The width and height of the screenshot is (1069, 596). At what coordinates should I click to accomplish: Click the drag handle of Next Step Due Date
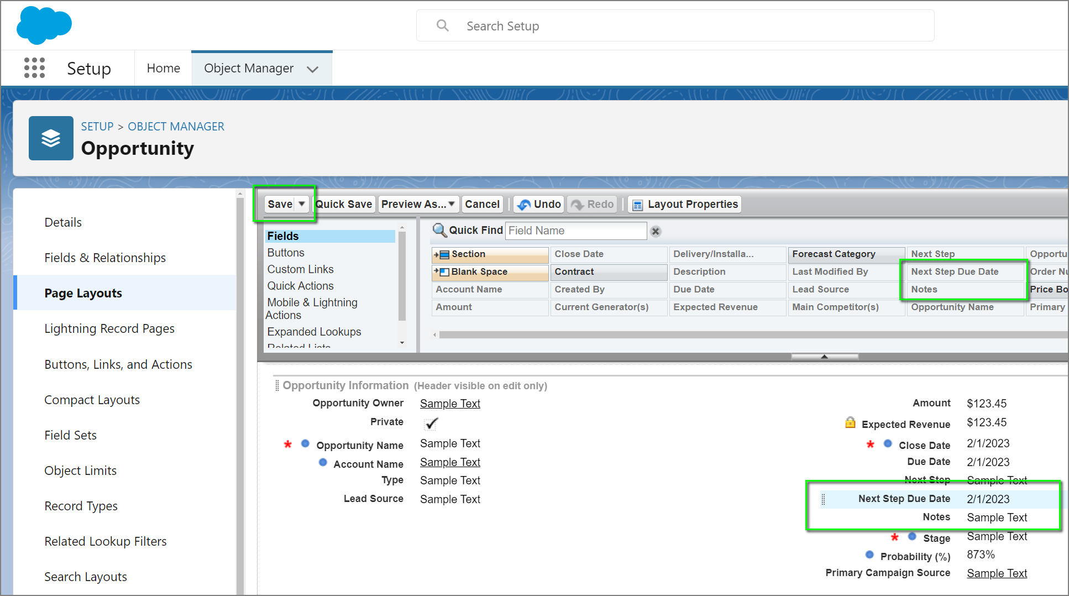(x=823, y=499)
